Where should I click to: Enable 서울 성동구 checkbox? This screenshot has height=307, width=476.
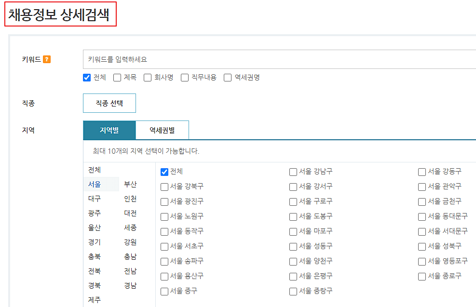(293, 247)
